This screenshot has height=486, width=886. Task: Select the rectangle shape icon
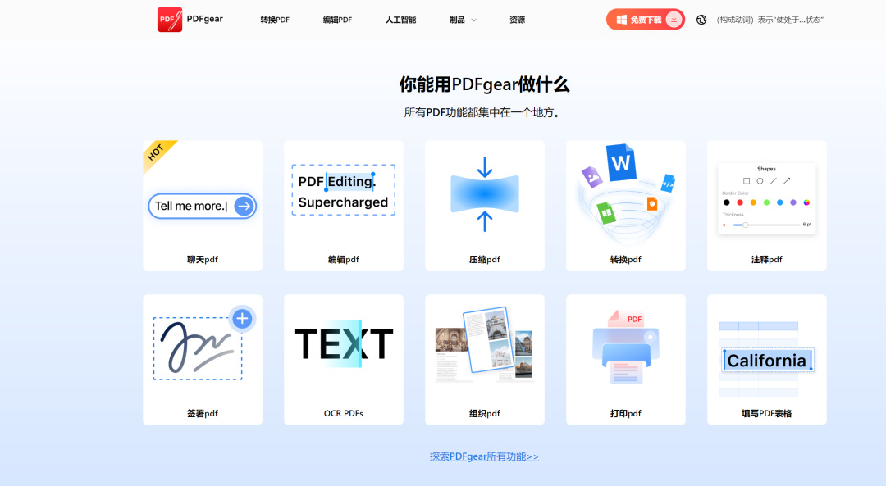coord(747,181)
